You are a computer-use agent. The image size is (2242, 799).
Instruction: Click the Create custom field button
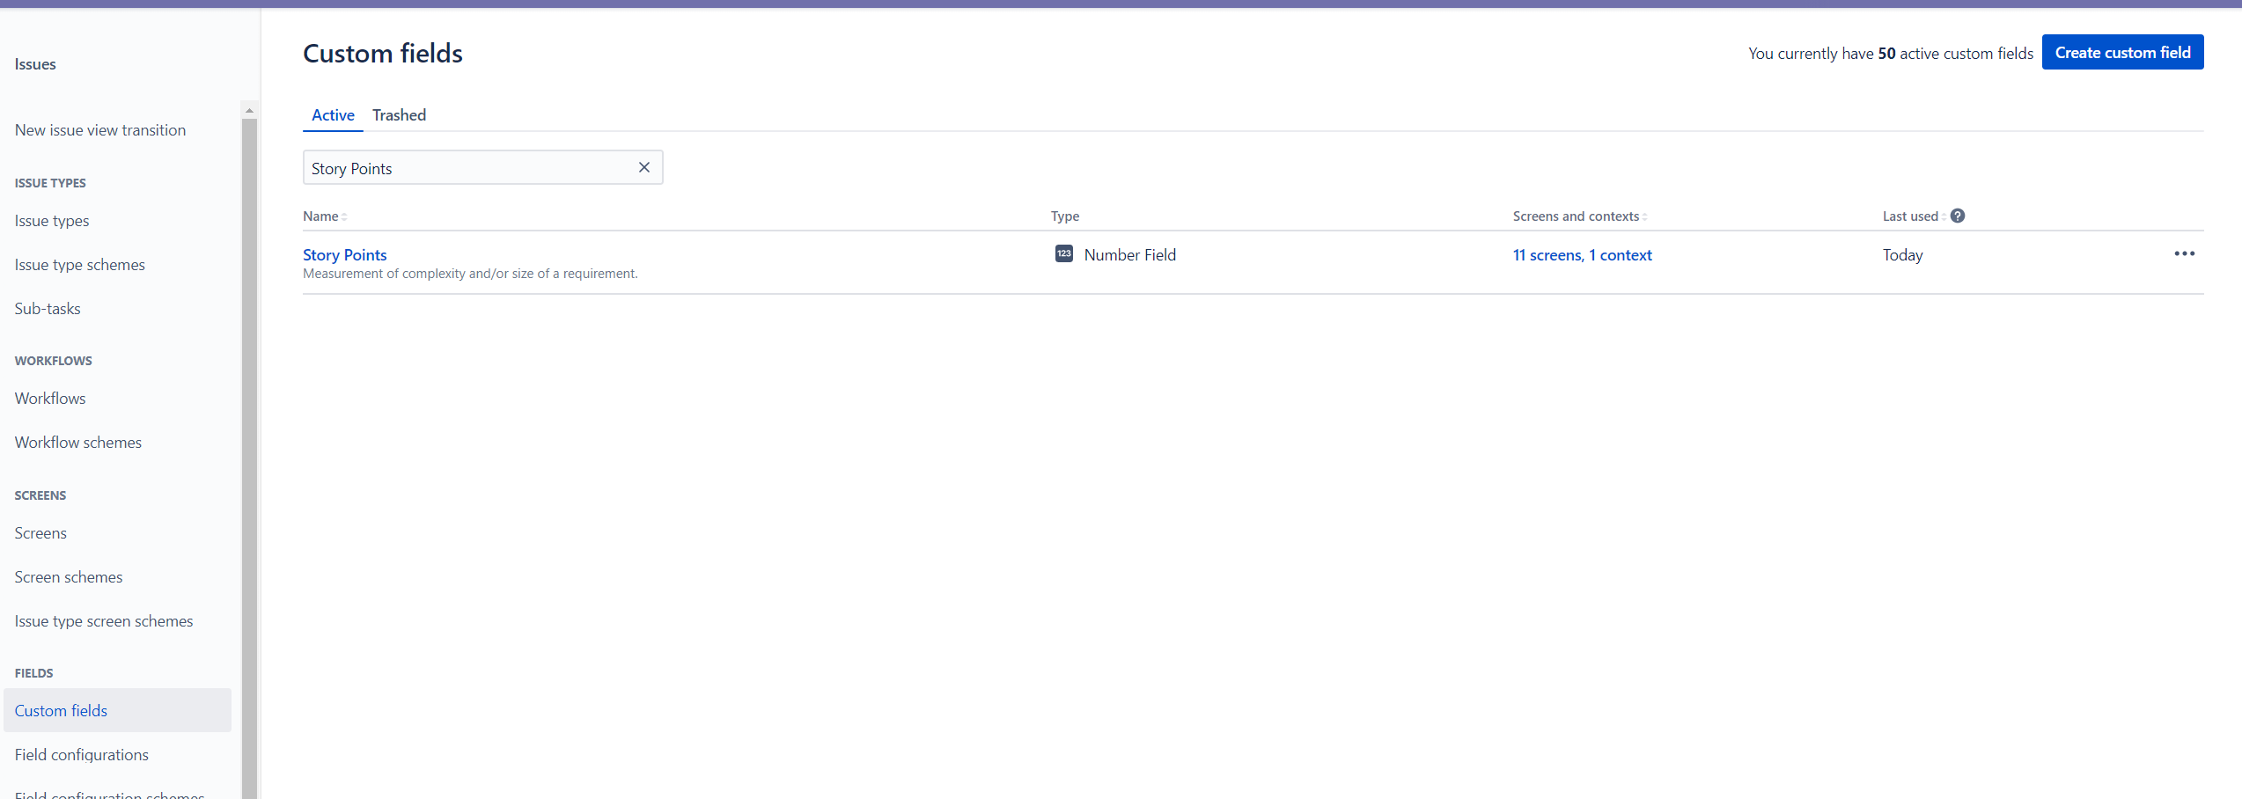(x=2122, y=52)
